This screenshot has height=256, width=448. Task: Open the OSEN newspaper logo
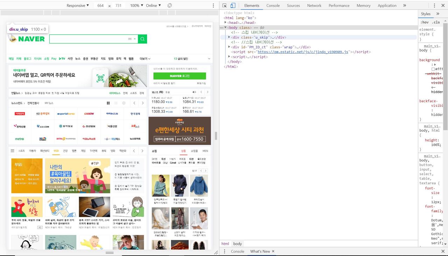(x=89, y=113)
